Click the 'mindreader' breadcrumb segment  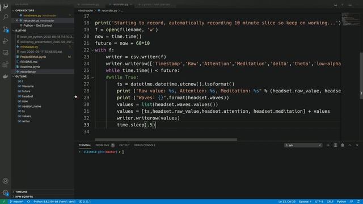(x=85, y=11)
